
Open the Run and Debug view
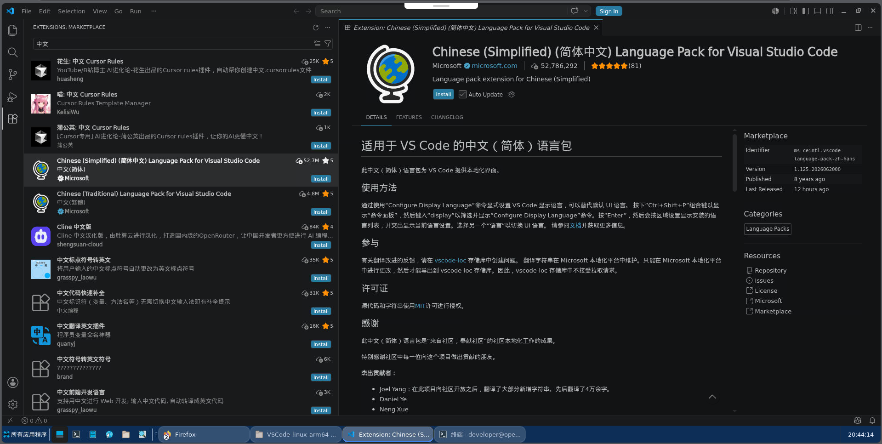tap(13, 97)
